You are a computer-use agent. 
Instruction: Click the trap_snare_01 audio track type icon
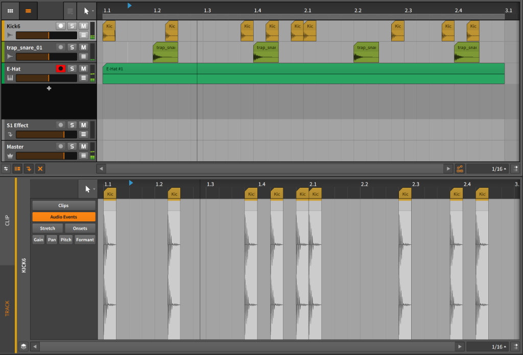point(10,57)
